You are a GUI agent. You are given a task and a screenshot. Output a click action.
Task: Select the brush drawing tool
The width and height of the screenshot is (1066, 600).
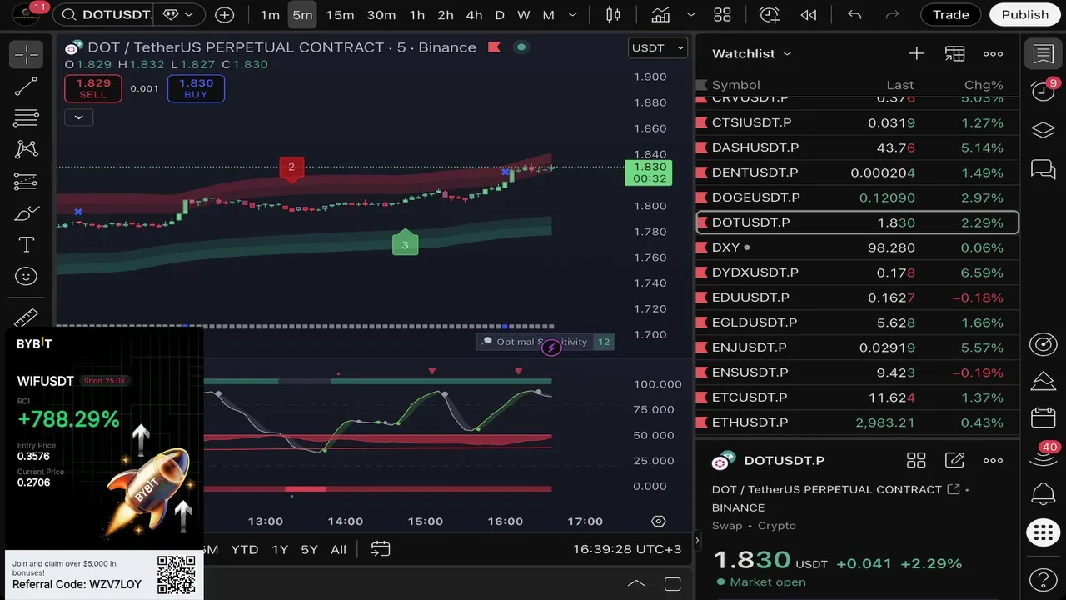tap(27, 213)
